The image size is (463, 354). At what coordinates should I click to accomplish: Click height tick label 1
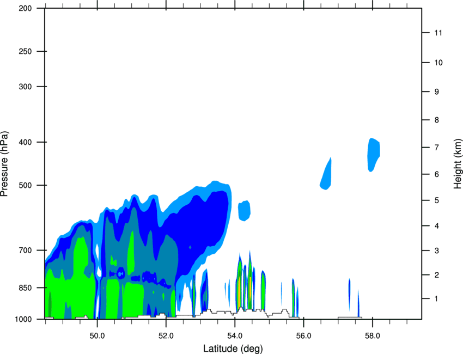coord(436,299)
